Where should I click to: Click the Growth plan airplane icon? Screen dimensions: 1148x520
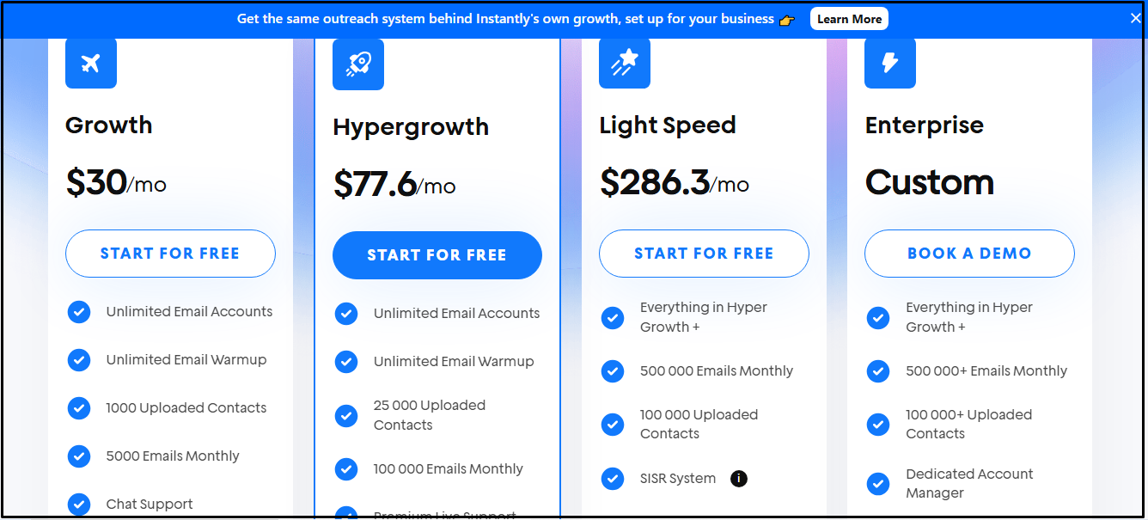pos(91,63)
